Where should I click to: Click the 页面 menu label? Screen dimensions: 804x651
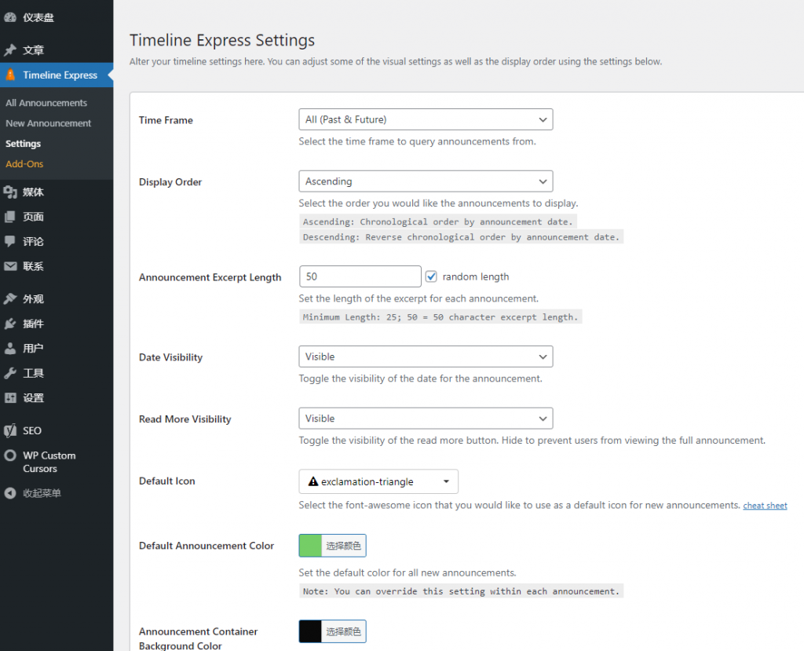pyautogui.click(x=33, y=217)
